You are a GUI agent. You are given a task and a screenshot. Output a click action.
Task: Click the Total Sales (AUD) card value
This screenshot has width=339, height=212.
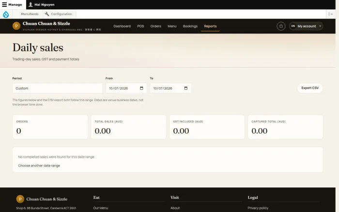[103, 131]
